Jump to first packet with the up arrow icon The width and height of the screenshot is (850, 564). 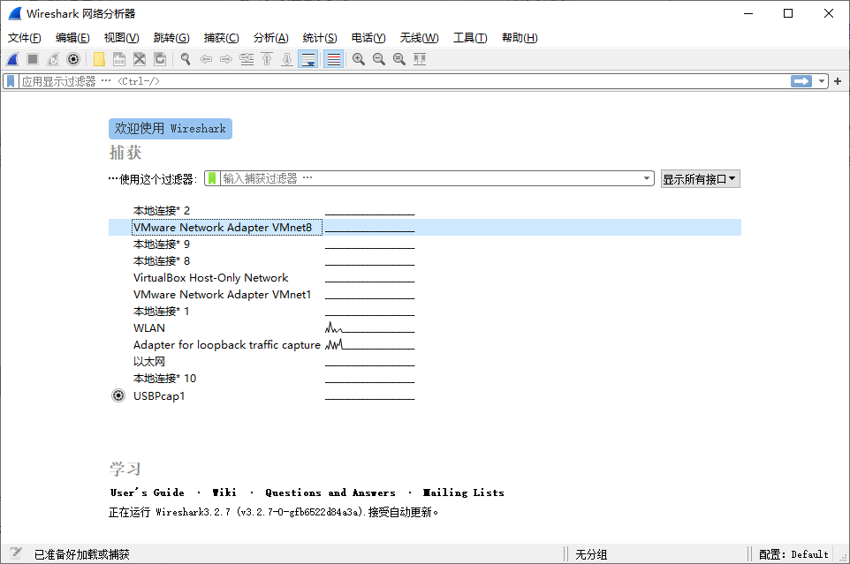267,59
